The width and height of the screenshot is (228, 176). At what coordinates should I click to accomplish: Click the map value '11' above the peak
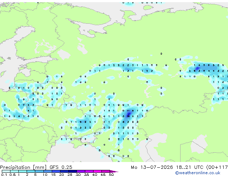coord(128,111)
